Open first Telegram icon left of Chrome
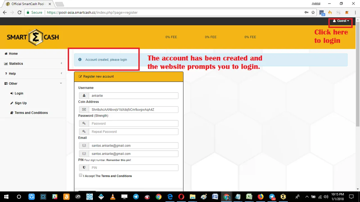The image size is (360, 202). click(136, 197)
